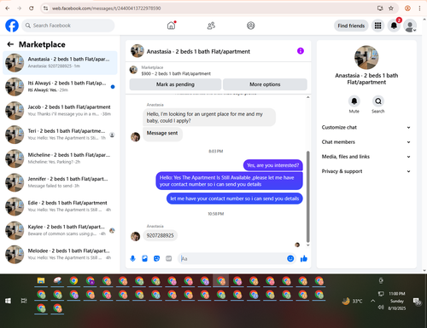Click the chat scroll down arrow
This screenshot has width=427, height=328.
307,245
